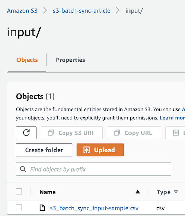
Task: Click the Create folder button
Action: [44, 150]
